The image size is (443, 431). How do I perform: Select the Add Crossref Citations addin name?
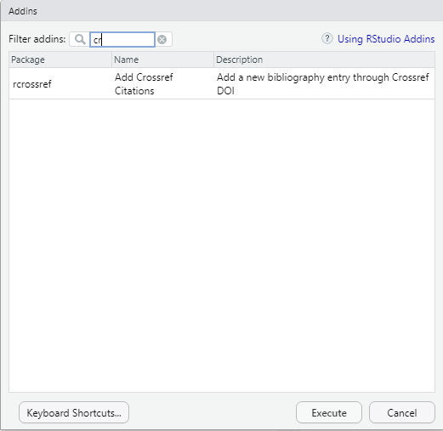pyautogui.click(x=144, y=84)
